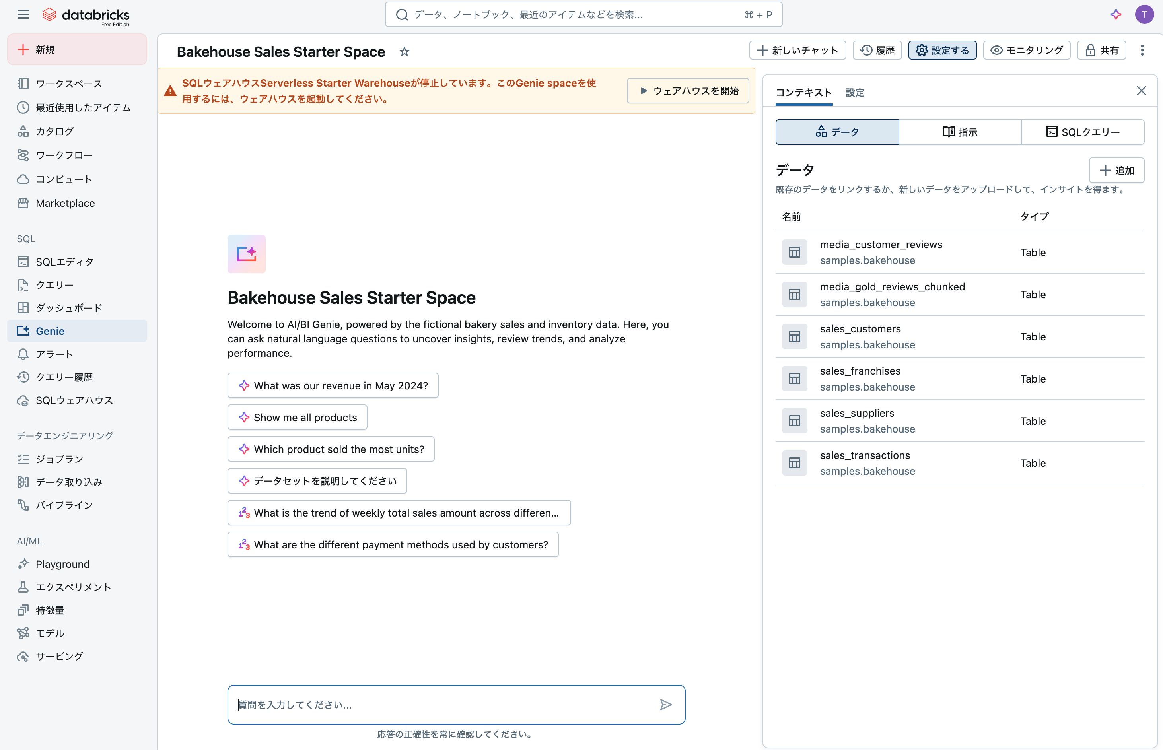Open アラート in the sidebar

[77, 354]
